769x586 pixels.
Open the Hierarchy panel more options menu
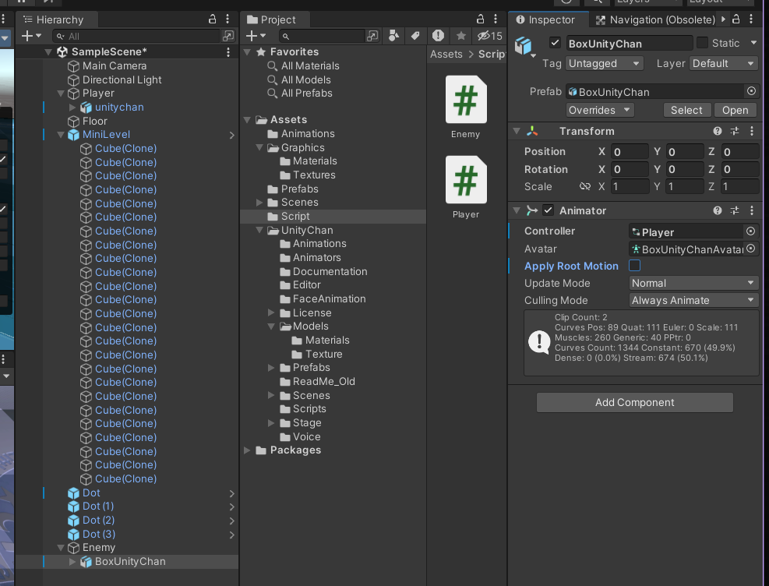click(x=228, y=19)
